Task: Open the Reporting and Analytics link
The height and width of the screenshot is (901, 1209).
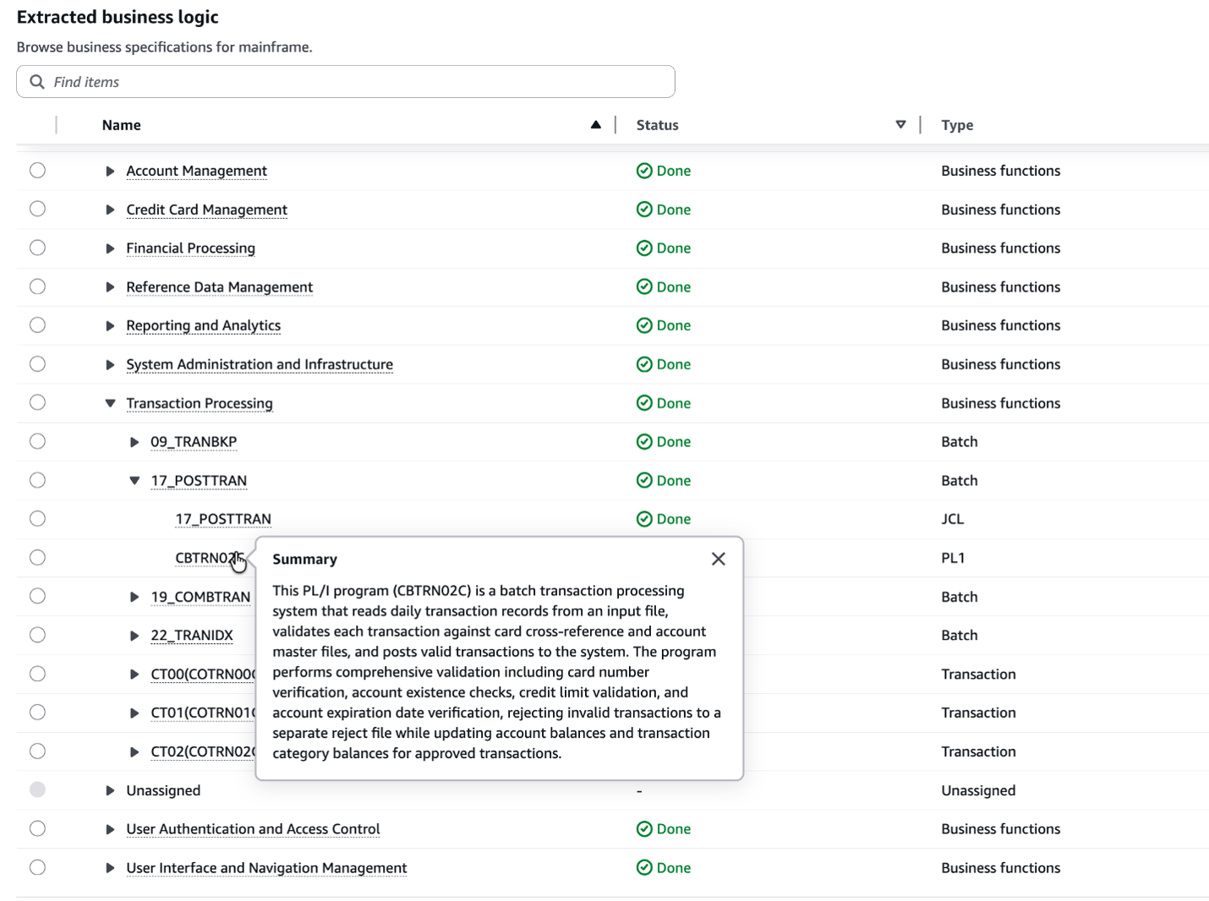Action: (x=203, y=325)
